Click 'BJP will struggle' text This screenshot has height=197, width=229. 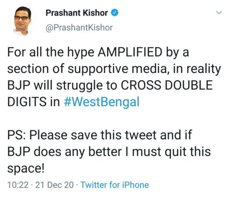55,86
